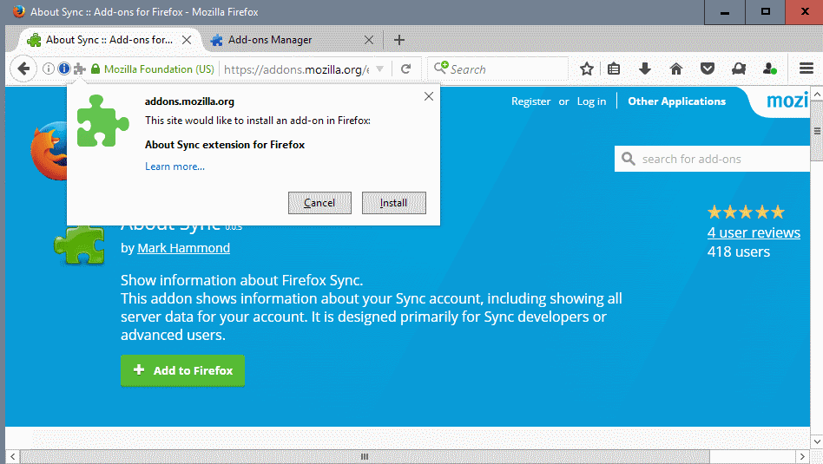
Task: Click the Learn more link
Action: (174, 167)
